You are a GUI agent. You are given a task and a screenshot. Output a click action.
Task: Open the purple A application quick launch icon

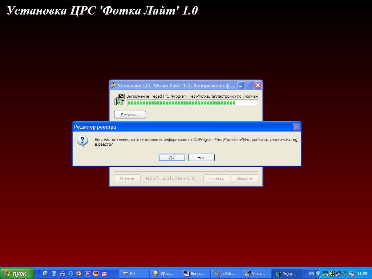[x=88, y=274]
